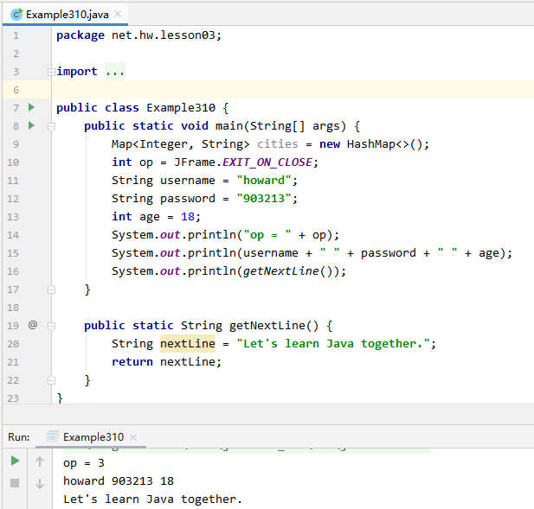Click the Example310 class name on line 7

point(181,108)
